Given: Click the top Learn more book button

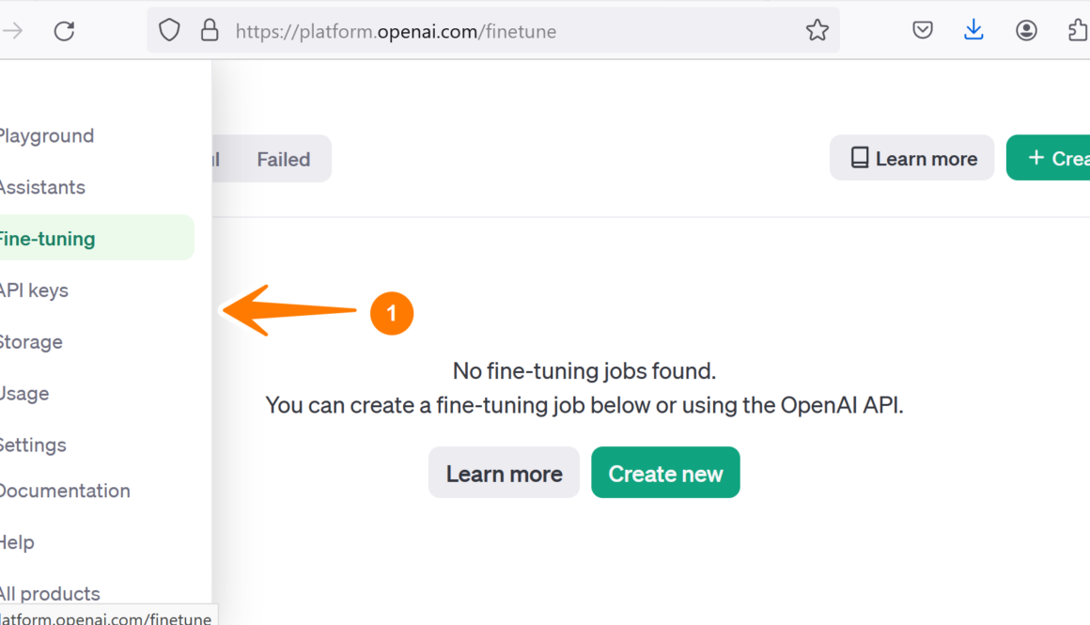Looking at the screenshot, I should pos(911,158).
